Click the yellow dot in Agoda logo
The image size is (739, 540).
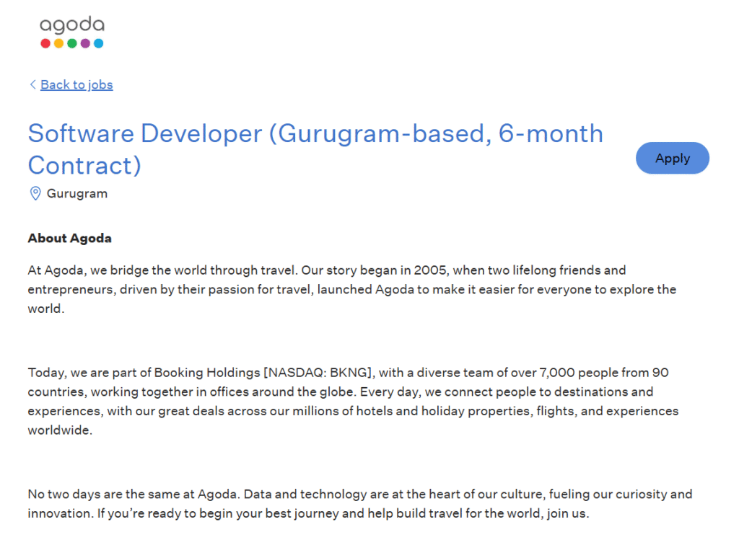pyautogui.click(x=58, y=43)
